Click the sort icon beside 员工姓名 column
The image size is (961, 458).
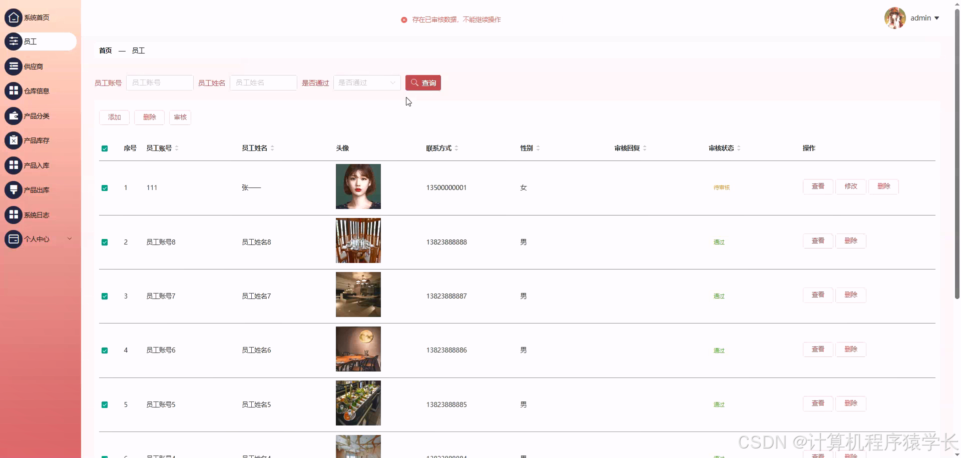[272, 148]
